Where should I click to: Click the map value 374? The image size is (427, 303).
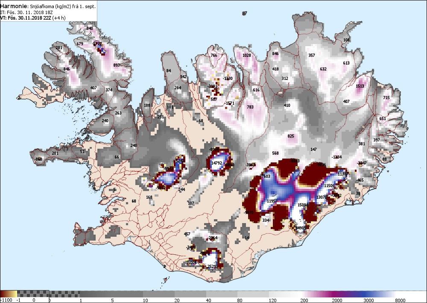(109, 90)
